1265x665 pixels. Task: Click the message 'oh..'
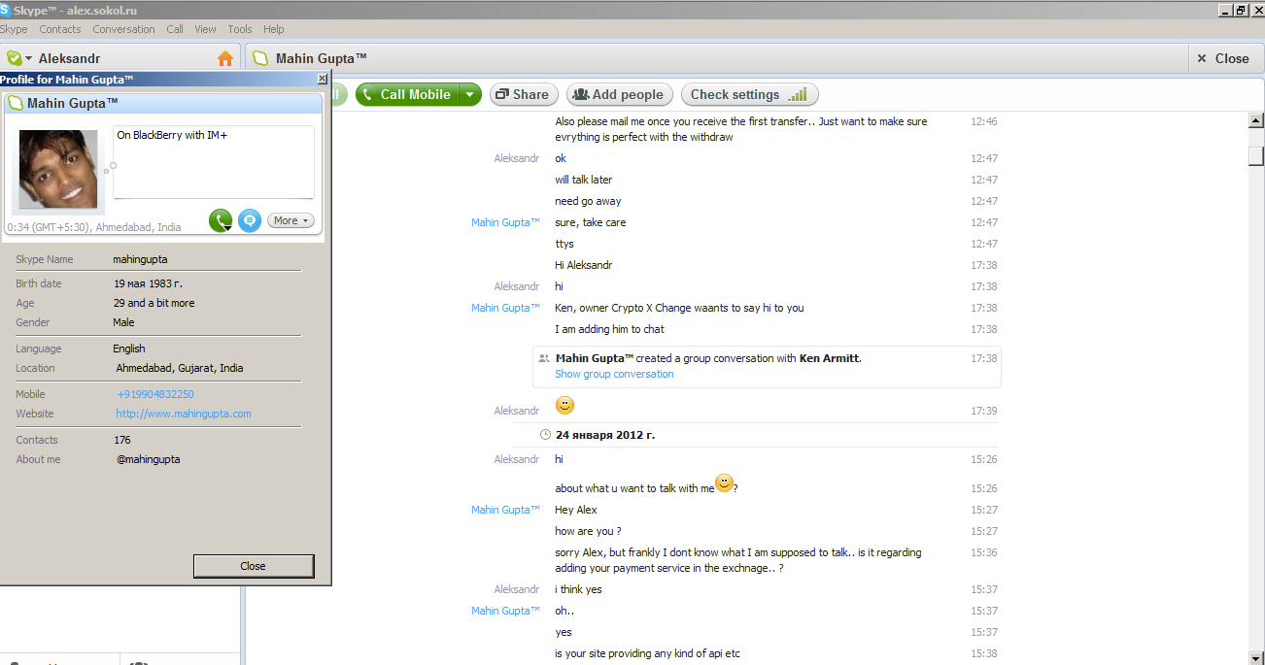[564, 611]
